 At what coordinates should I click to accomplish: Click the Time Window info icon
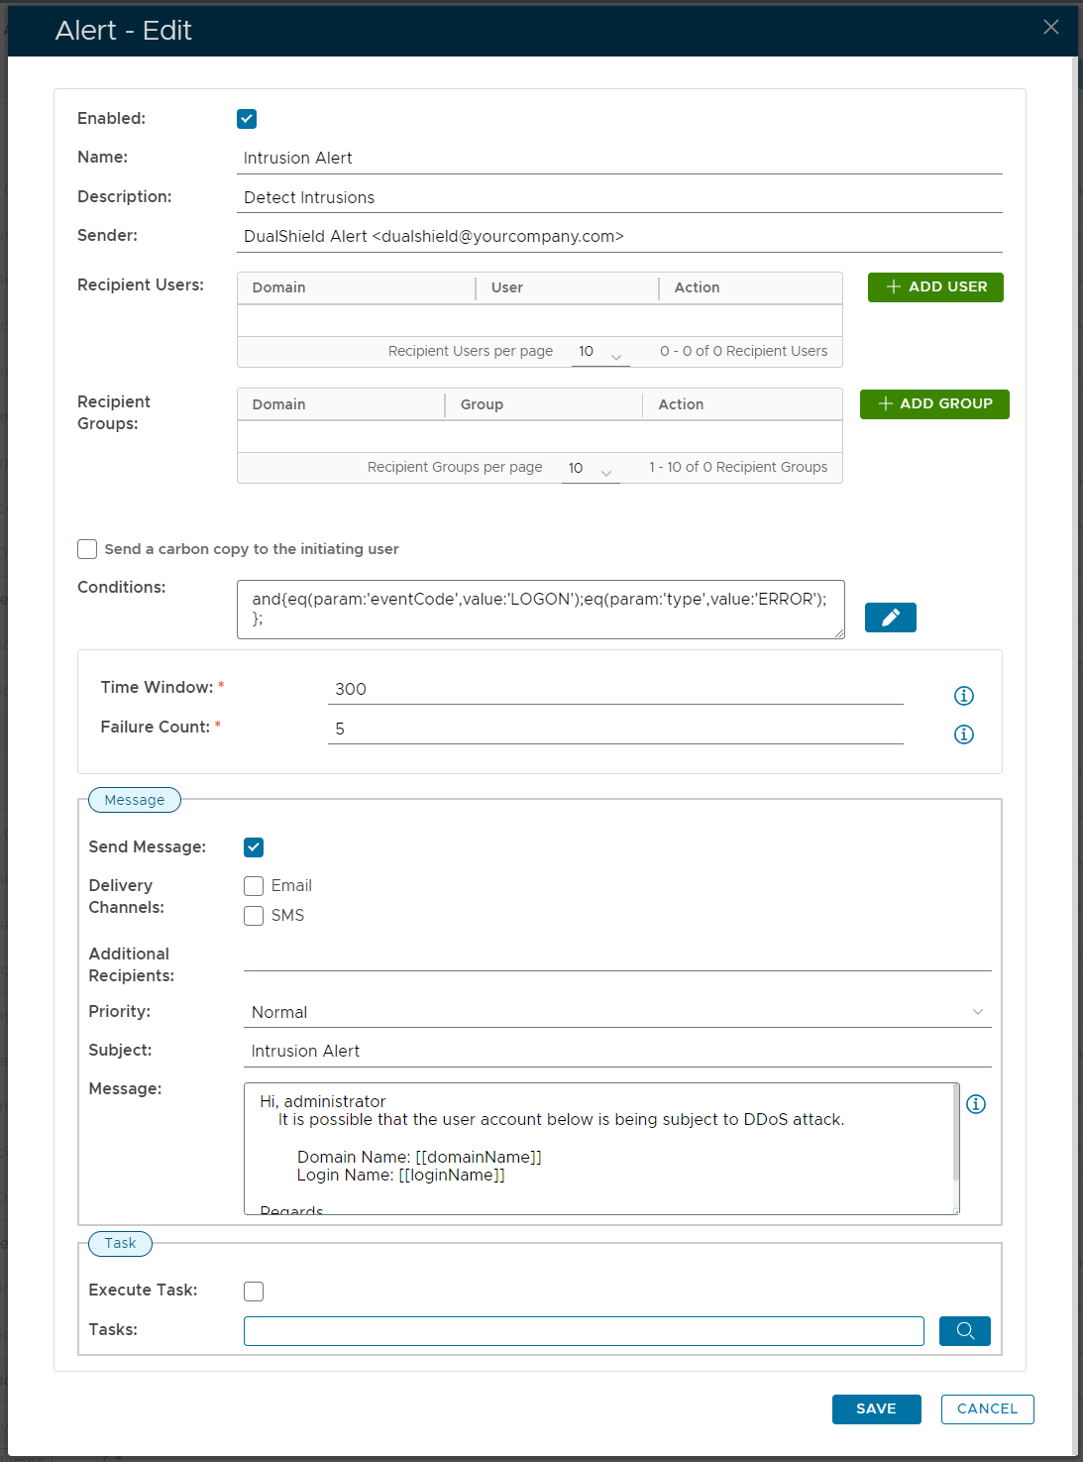coord(963,696)
